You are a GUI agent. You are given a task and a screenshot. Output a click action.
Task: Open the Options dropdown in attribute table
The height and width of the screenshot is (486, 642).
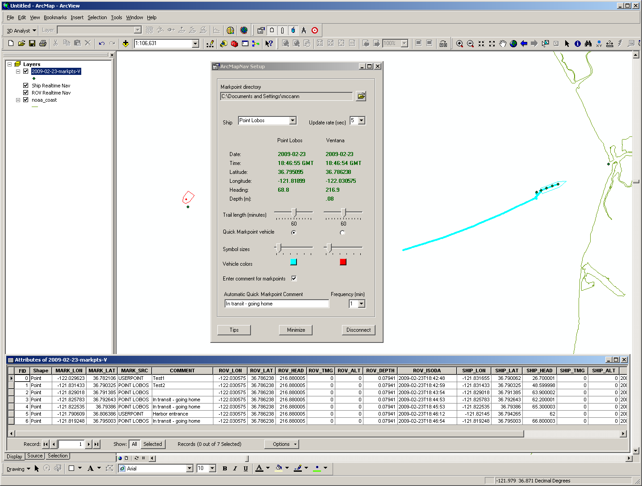pyautogui.click(x=281, y=444)
